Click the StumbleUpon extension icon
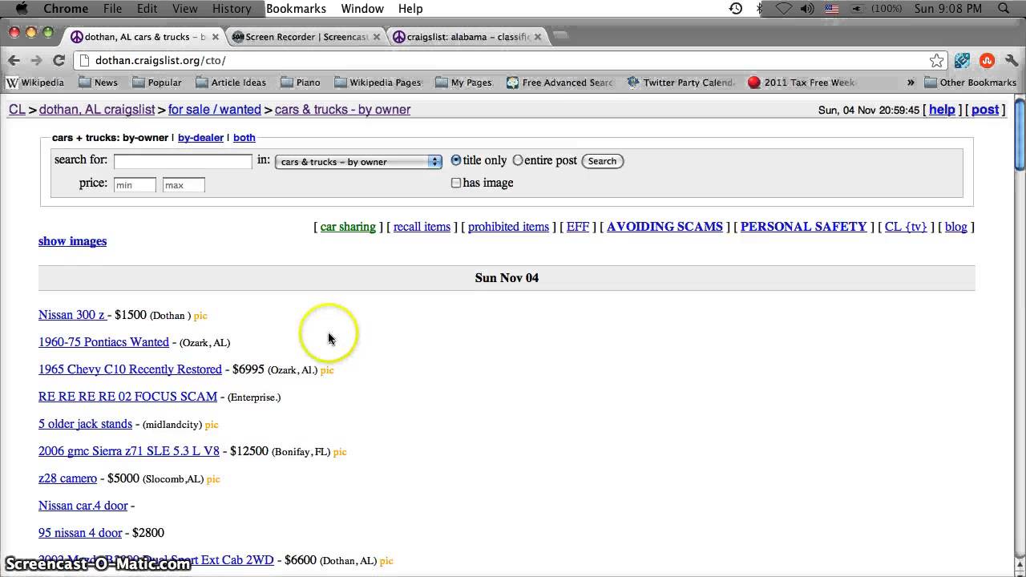Viewport: 1026px width, 577px height. click(x=987, y=60)
